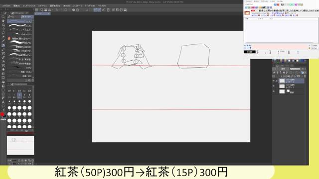Select the magnifier zoom tool
Image resolution: width=319 pixels, height=179 pixels.
click(x=3, y=17)
